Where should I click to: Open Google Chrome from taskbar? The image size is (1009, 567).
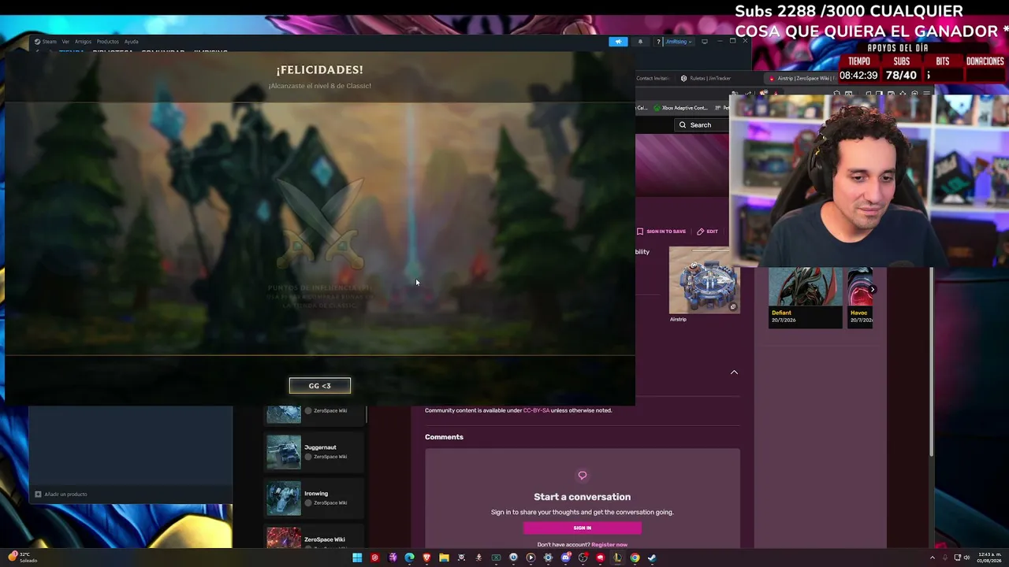[x=635, y=558]
